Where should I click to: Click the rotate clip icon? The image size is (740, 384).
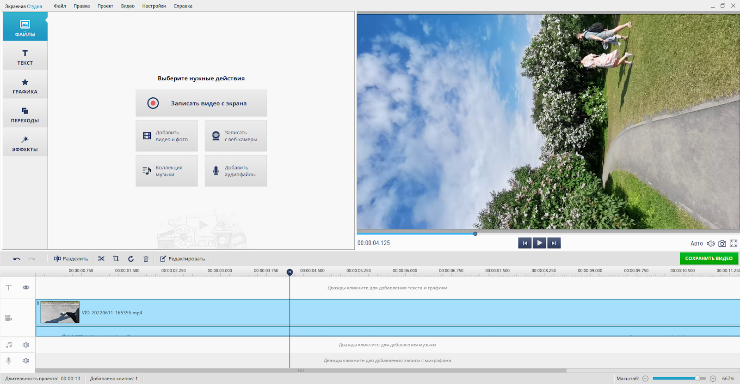(x=131, y=258)
